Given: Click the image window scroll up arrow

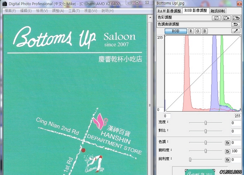Looking at the screenshot, I should [x=150, y=18].
